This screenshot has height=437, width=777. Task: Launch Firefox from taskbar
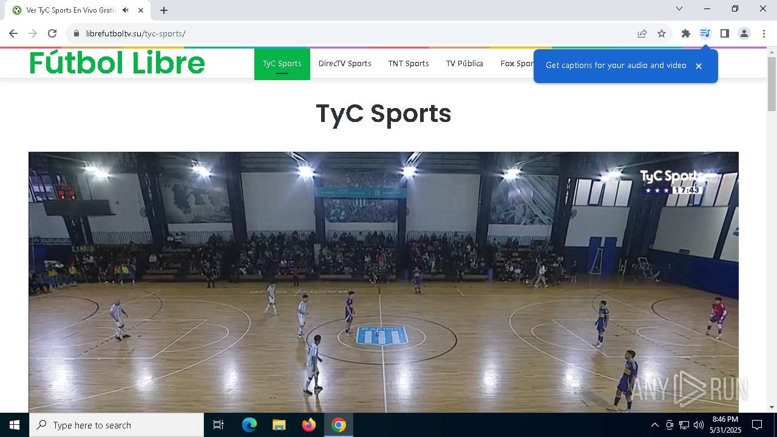[309, 425]
